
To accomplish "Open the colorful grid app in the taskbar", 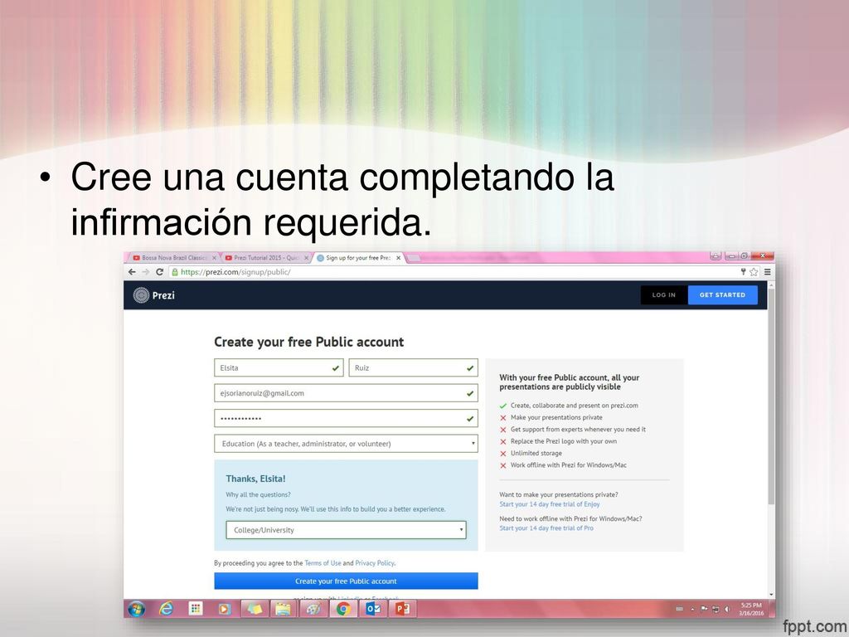I will coord(196,609).
